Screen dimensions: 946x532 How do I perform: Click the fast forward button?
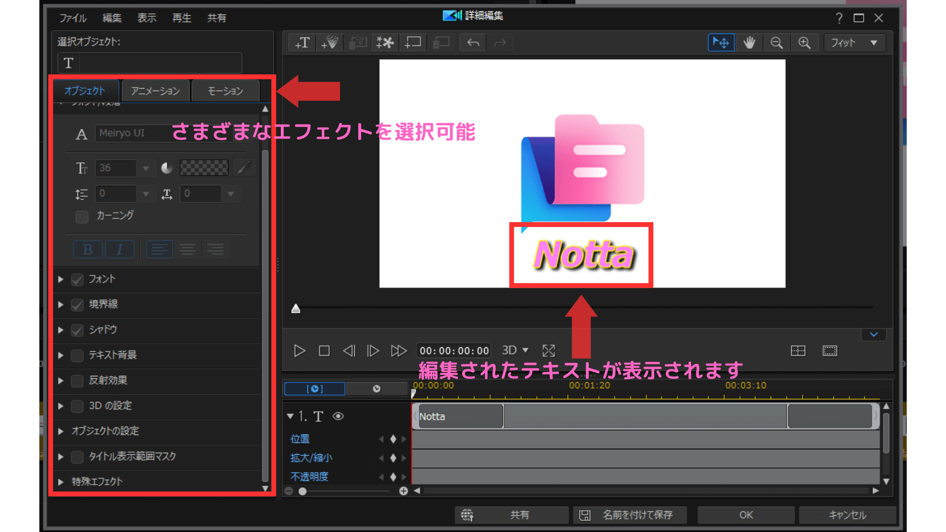399,351
